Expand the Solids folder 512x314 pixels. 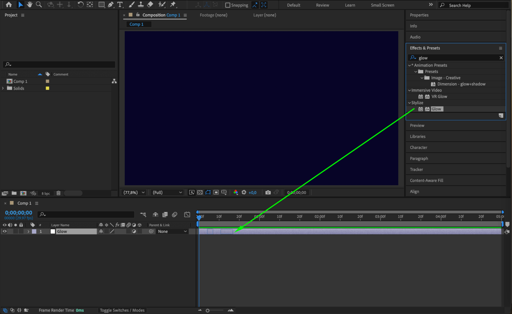[3, 88]
